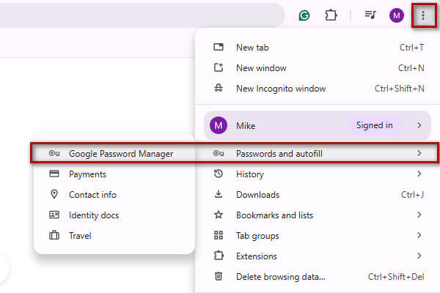Click the New tab icon in menu
The width and height of the screenshot is (440, 293).
[x=219, y=47]
